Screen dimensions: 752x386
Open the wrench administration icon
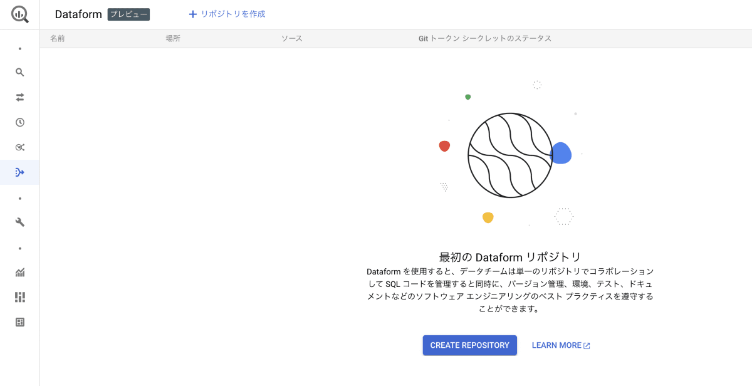click(x=20, y=222)
